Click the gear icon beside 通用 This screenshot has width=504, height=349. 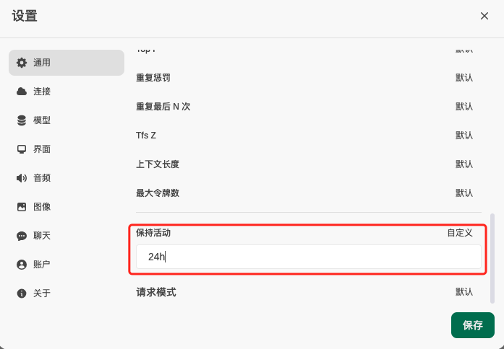point(22,63)
